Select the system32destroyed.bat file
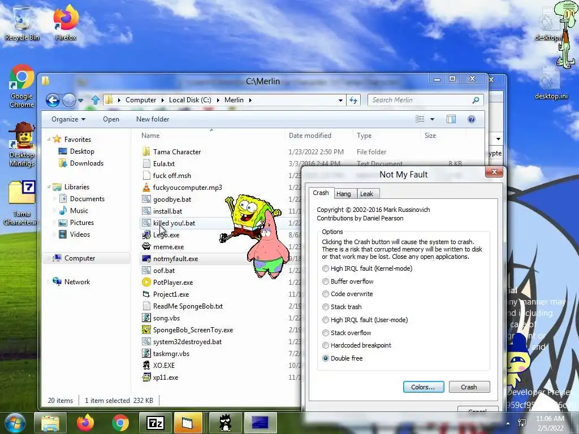Image resolution: width=579 pixels, height=434 pixels. tap(182, 342)
